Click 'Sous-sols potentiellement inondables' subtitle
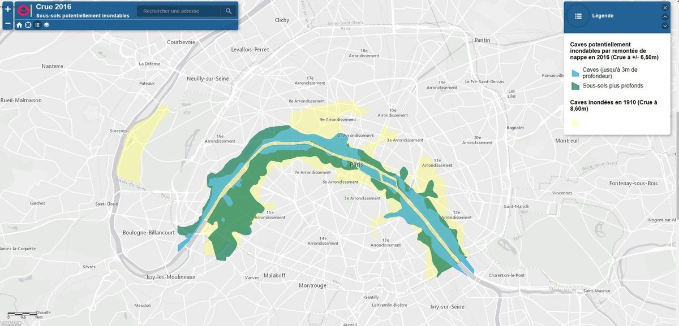679x326 pixels. pyautogui.click(x=83, y=16)
